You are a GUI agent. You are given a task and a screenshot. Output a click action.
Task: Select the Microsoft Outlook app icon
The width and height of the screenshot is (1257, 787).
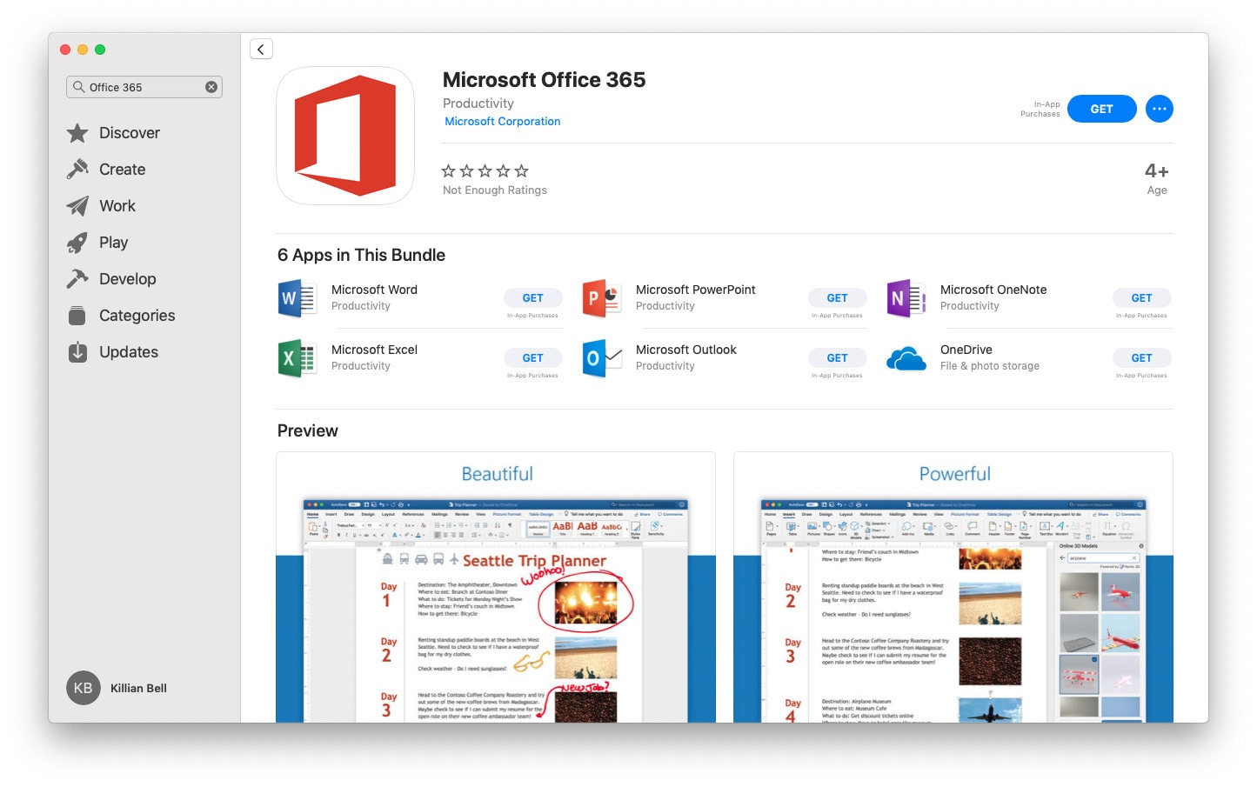[x=601, y=358]
